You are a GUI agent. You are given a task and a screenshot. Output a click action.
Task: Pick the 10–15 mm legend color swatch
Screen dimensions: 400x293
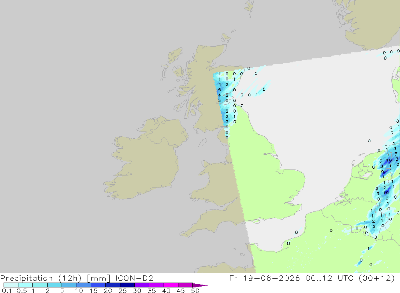(x=84, y=285)
